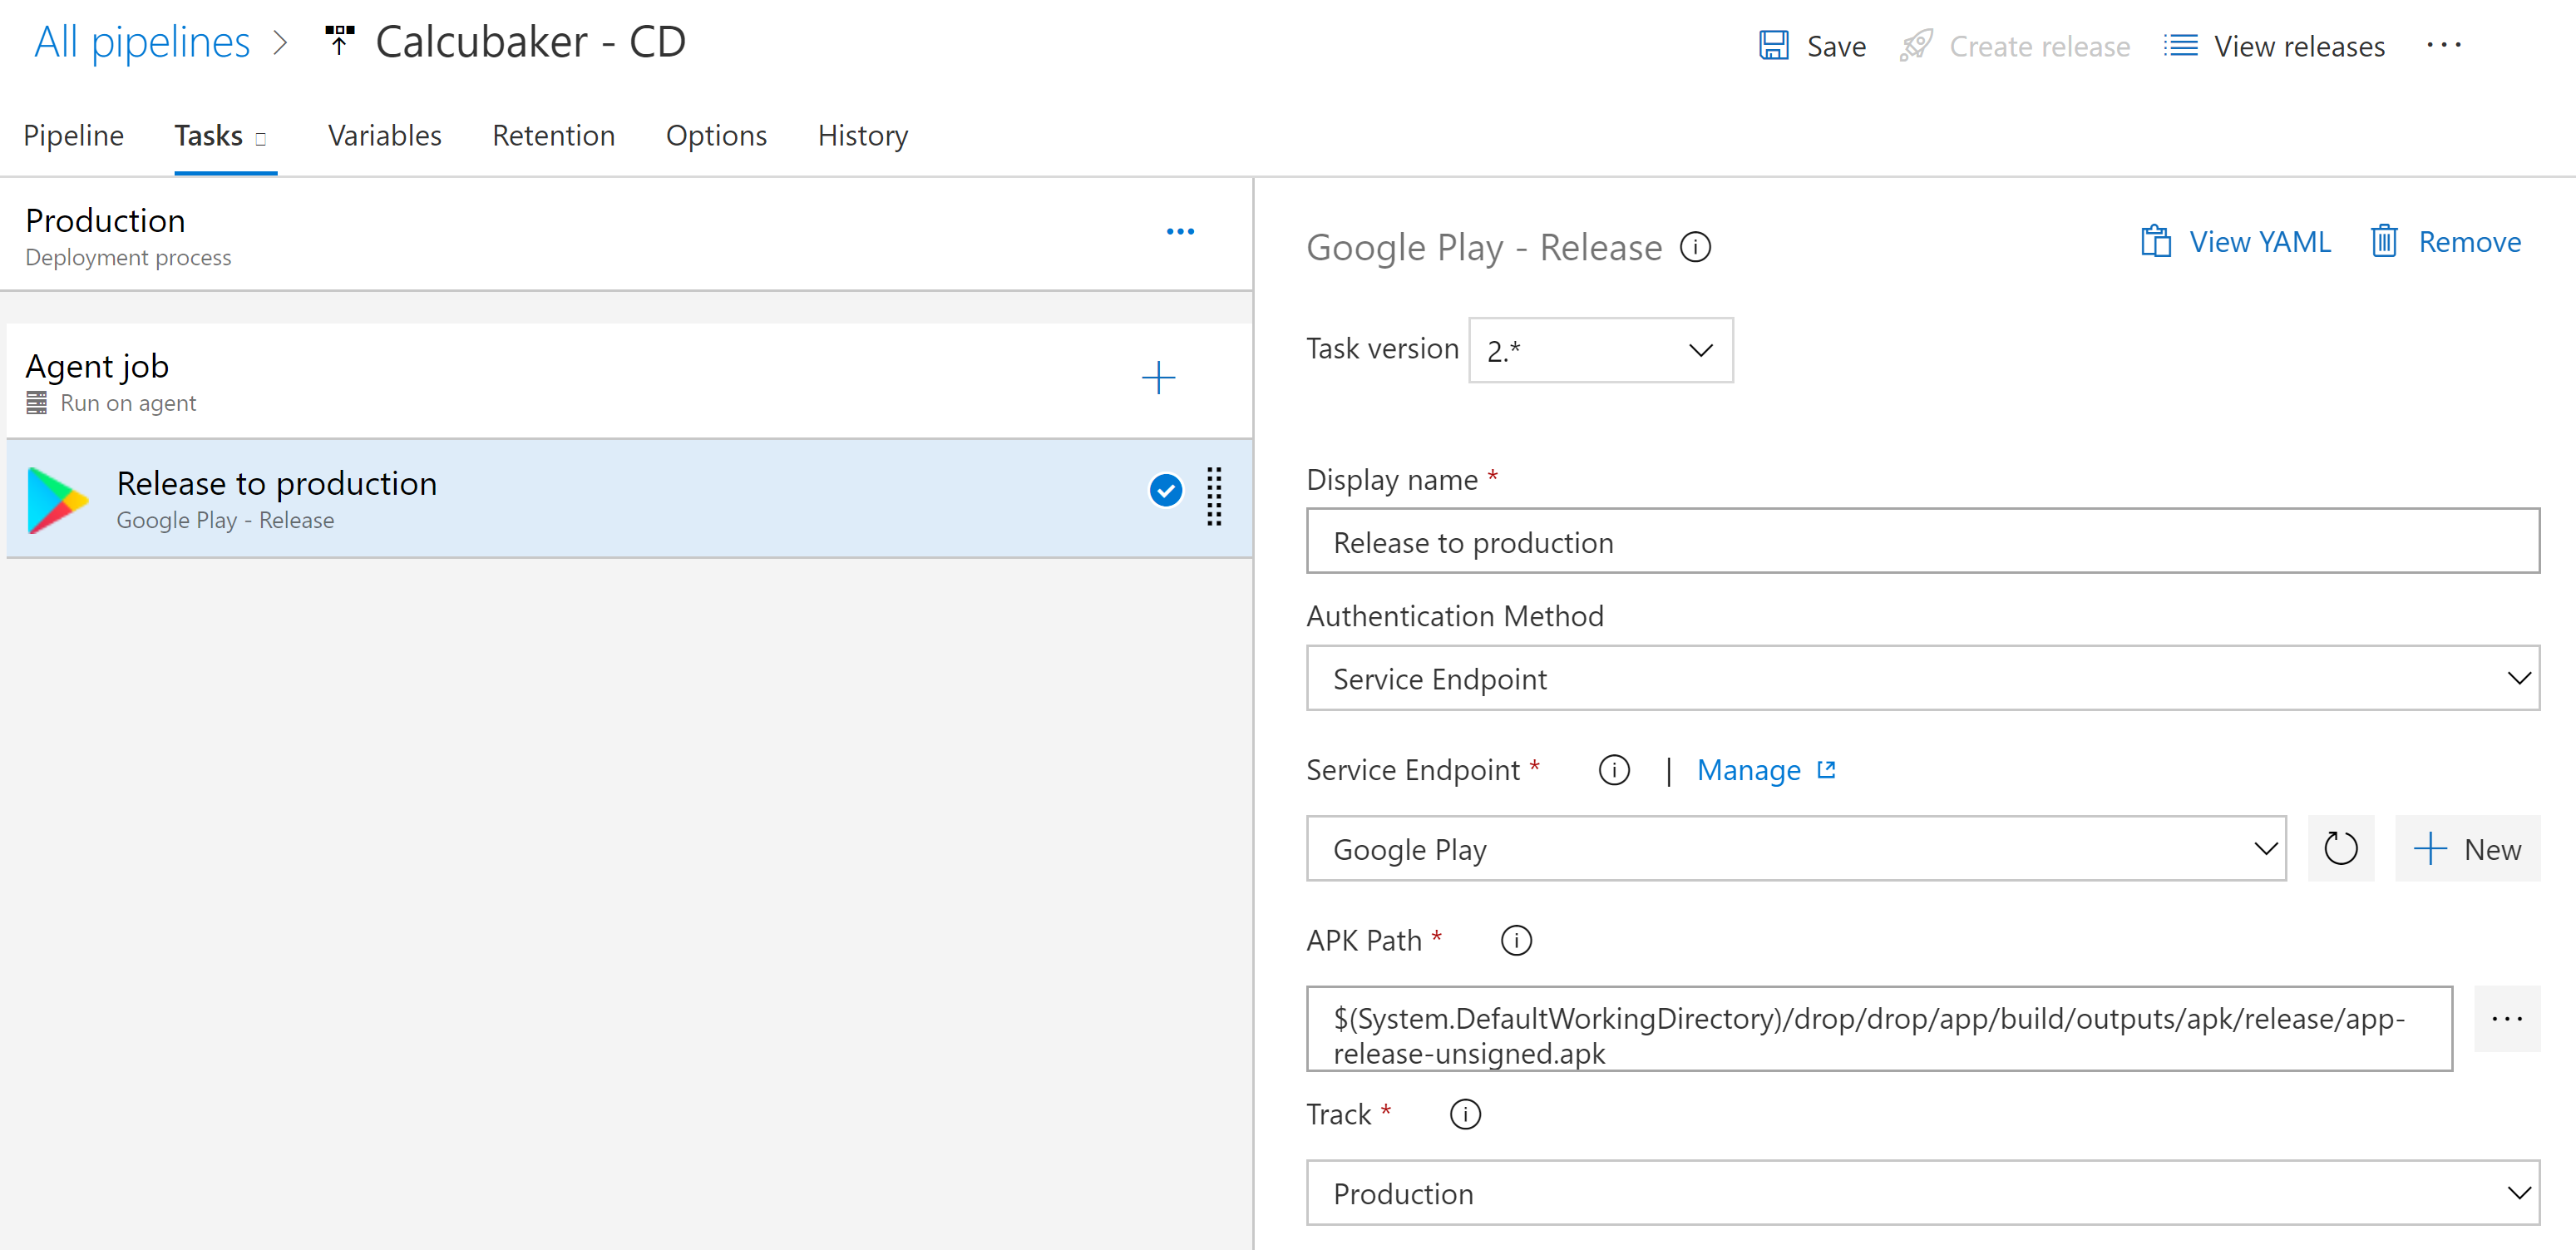This screenshot has width=2576, height=1250.
Task: Click View YAML link
Action: [2259, 242]
